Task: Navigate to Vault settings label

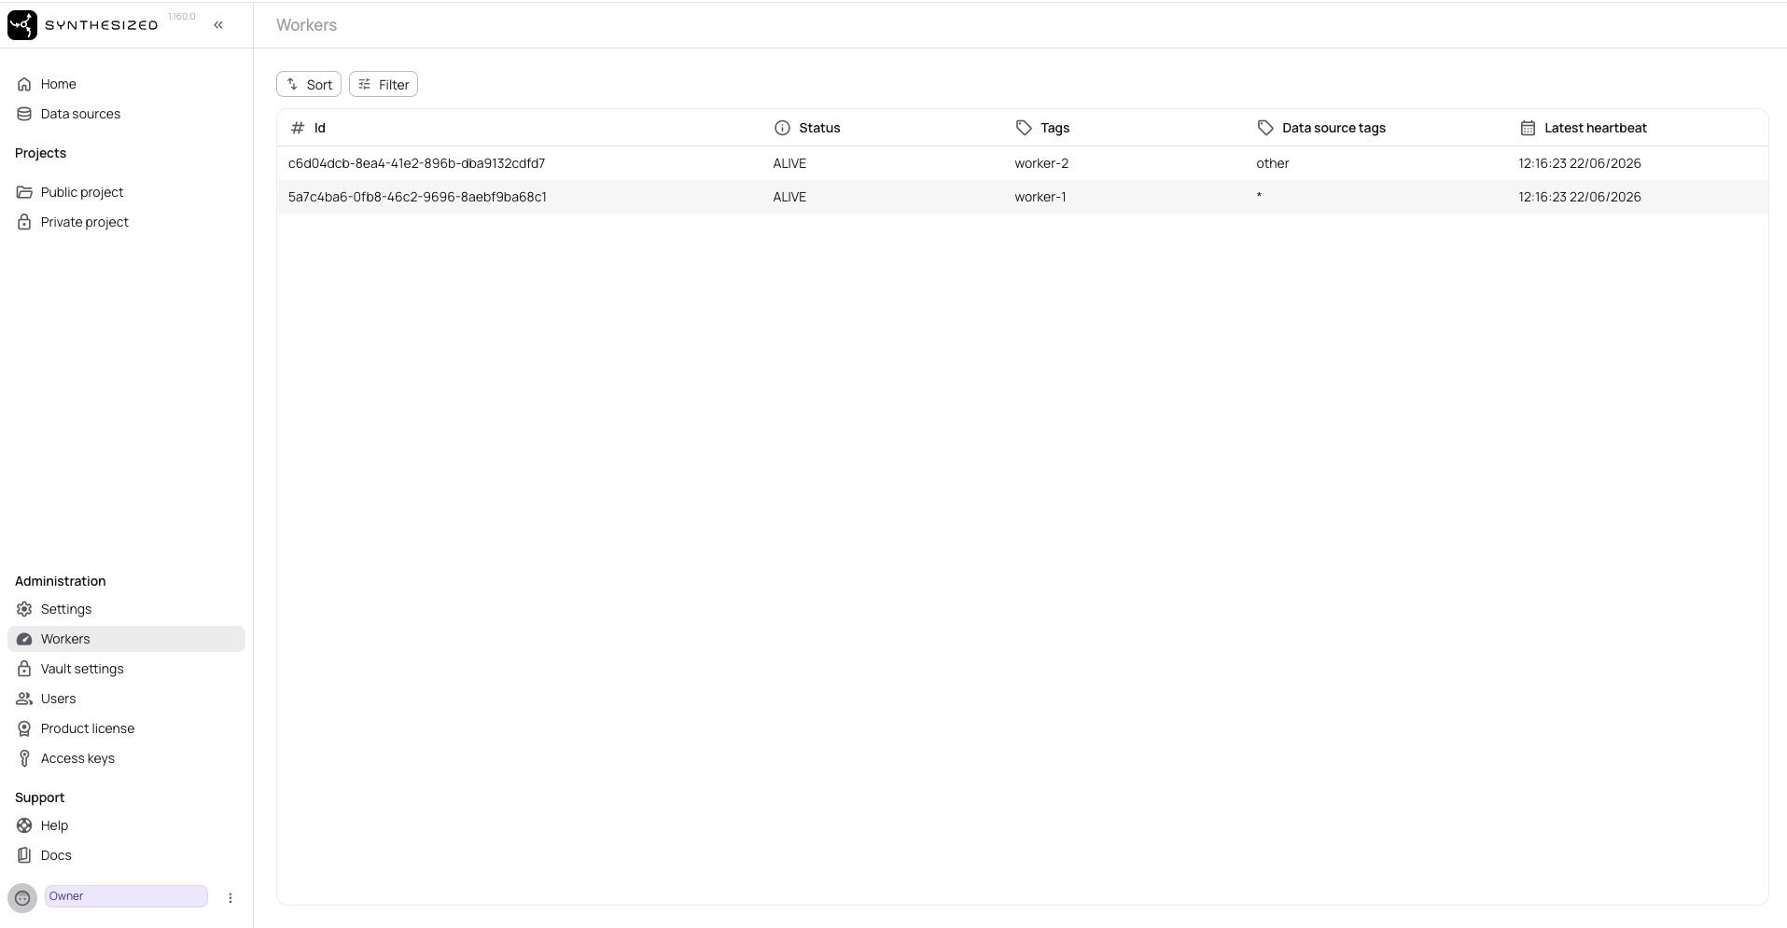Action: point(82,669)
